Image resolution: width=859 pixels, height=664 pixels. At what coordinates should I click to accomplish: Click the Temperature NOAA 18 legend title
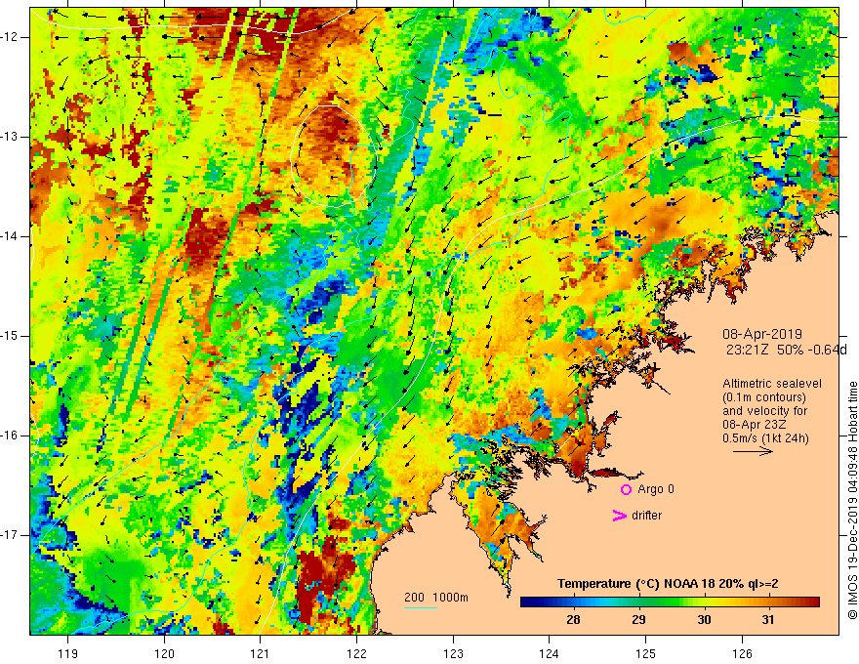click(668, 584)
